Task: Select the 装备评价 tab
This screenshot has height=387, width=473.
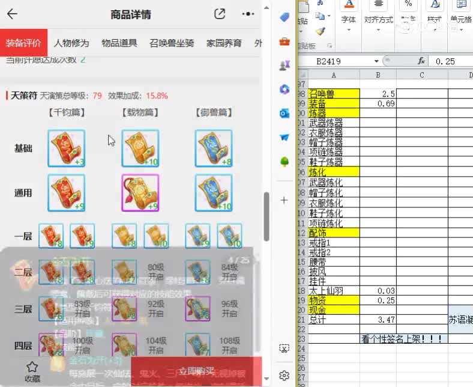Action: (x=23, y=43)
